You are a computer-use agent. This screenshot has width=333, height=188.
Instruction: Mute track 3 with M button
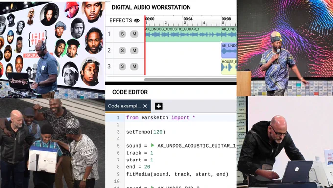tap(134, 66)
